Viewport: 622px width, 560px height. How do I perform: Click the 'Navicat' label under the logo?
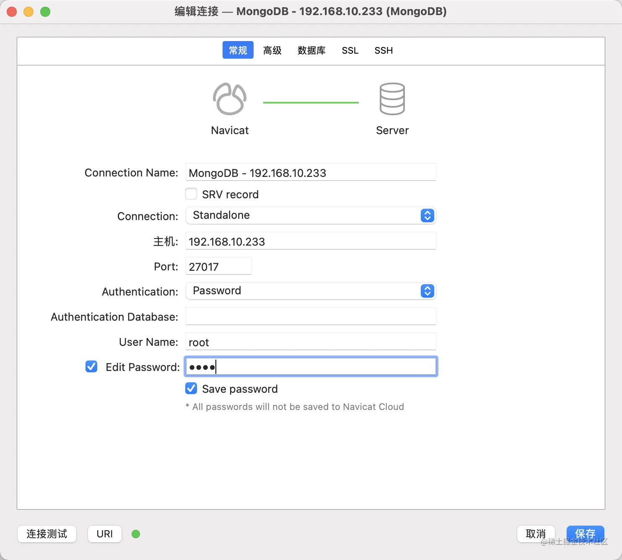pos(230,130)
